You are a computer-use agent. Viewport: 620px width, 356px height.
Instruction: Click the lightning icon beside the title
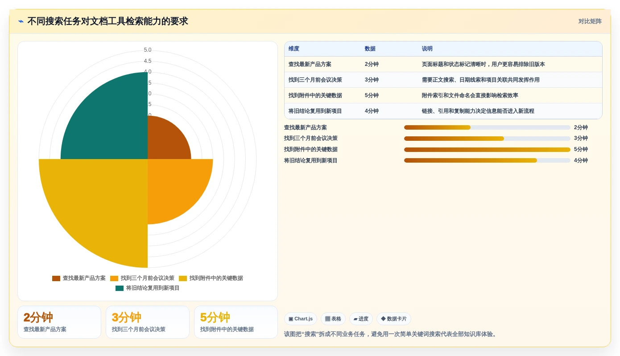click(x=21, y=21)
